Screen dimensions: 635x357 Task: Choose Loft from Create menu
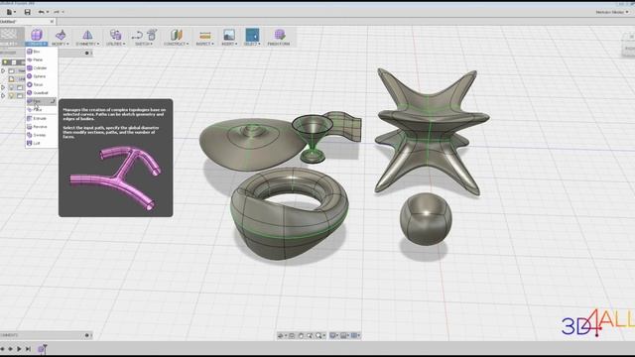pyautogui.click(x=42, y=143)
